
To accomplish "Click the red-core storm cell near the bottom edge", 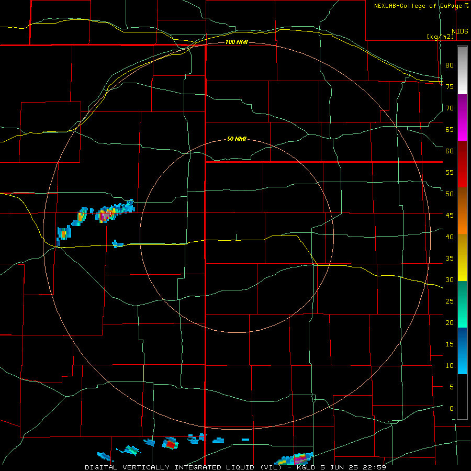I will pos(170,443).
